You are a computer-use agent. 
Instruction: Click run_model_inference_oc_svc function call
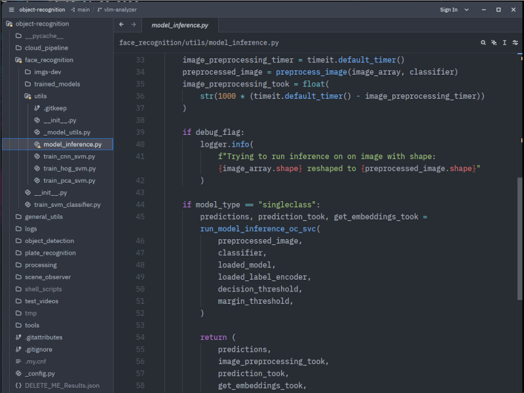tap(257, 229)
